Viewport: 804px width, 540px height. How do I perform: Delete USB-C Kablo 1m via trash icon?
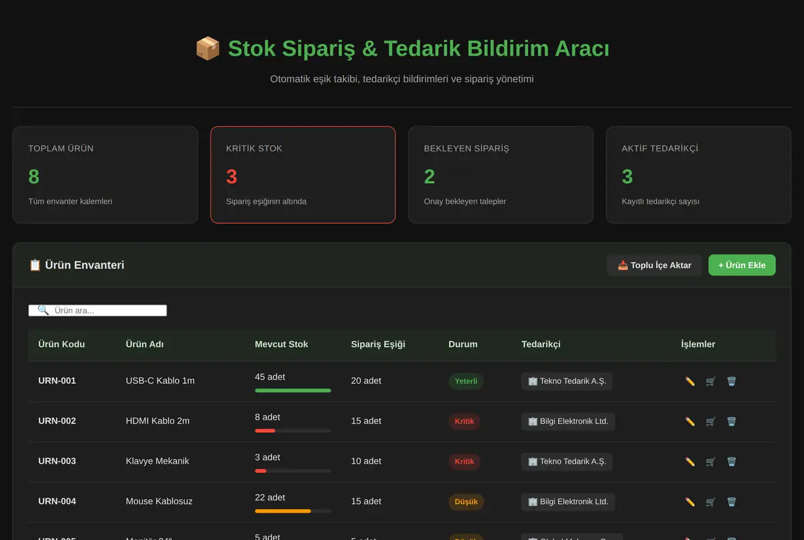(732, 381)
